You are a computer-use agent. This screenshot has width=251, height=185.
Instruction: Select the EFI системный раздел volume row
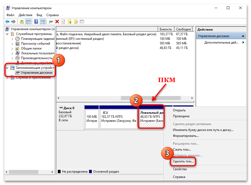[125, 39]
